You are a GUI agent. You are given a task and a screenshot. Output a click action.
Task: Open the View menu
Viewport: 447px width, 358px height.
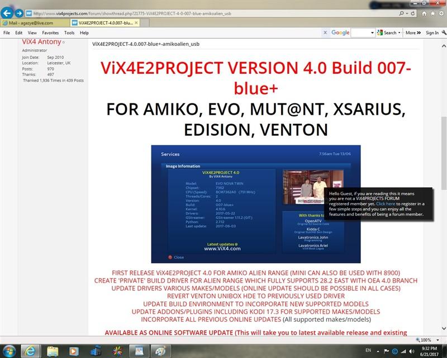click(32, 33)
